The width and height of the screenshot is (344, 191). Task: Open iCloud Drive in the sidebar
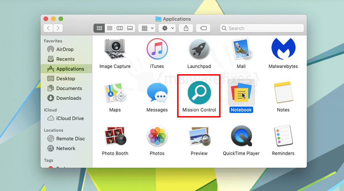[66, 118]
